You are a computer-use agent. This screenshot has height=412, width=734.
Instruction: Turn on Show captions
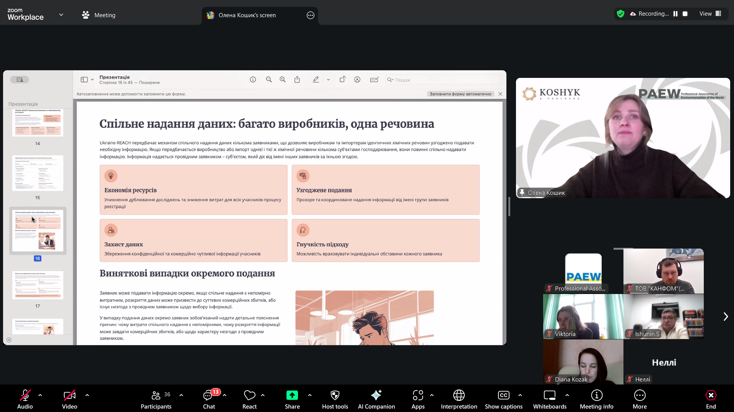(x=503, y=399)
